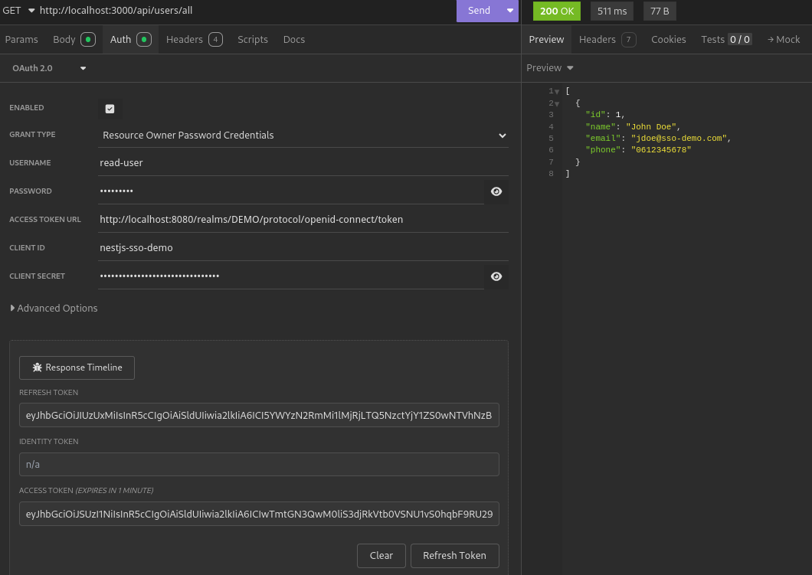
Task: Switch to the Params tab
Action: [21, 39]
